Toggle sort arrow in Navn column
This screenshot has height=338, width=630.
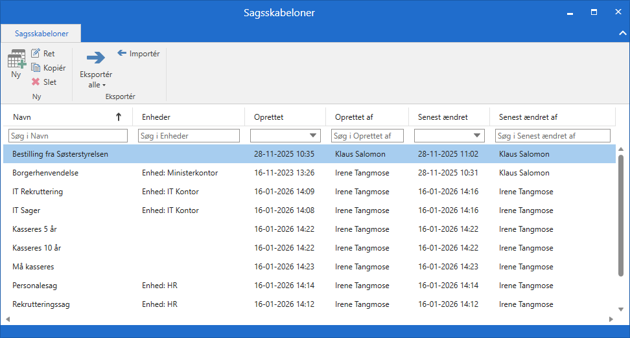click(118, 117)
